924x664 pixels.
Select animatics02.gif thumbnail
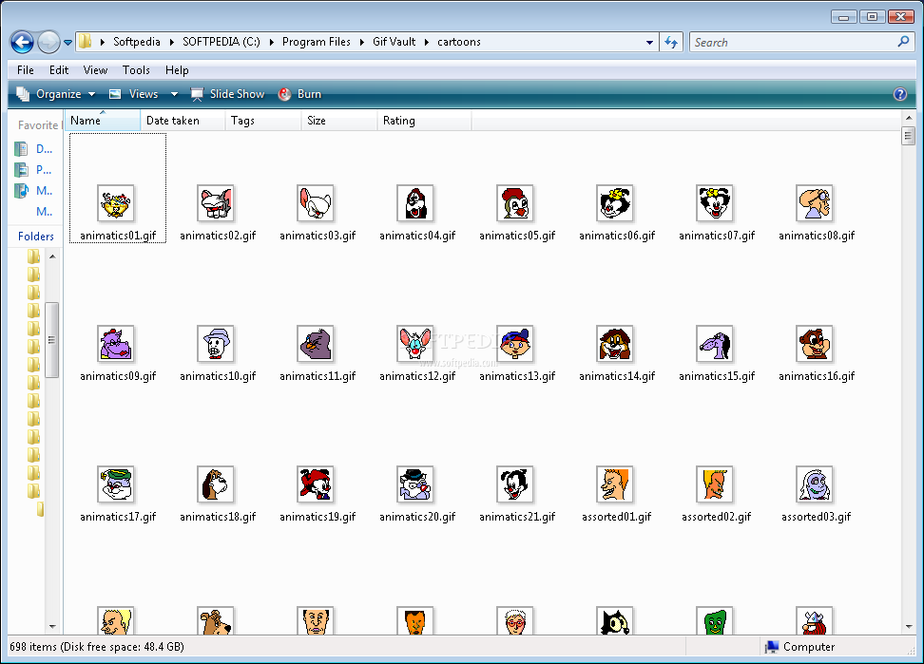pos(216,203)
